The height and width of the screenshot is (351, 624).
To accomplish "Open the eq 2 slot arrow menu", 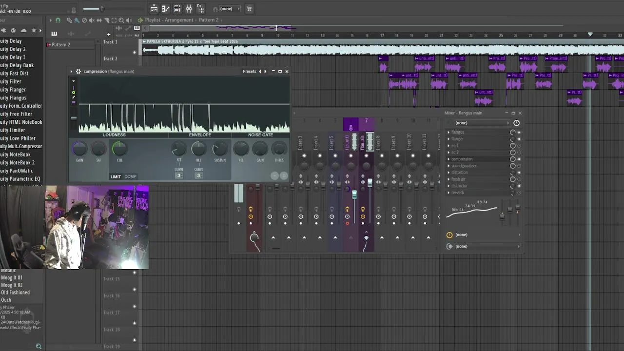I will coord(448,153).
